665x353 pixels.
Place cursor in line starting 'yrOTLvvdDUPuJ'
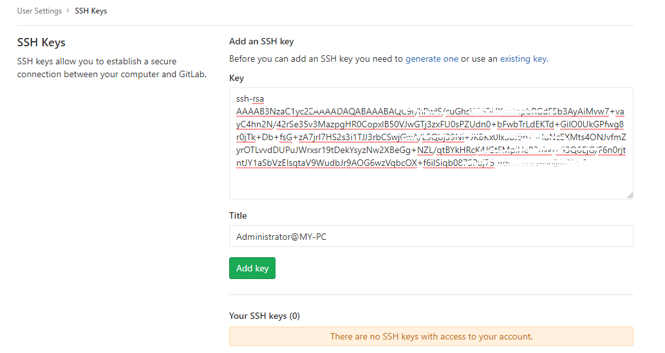tap(431, 150)
